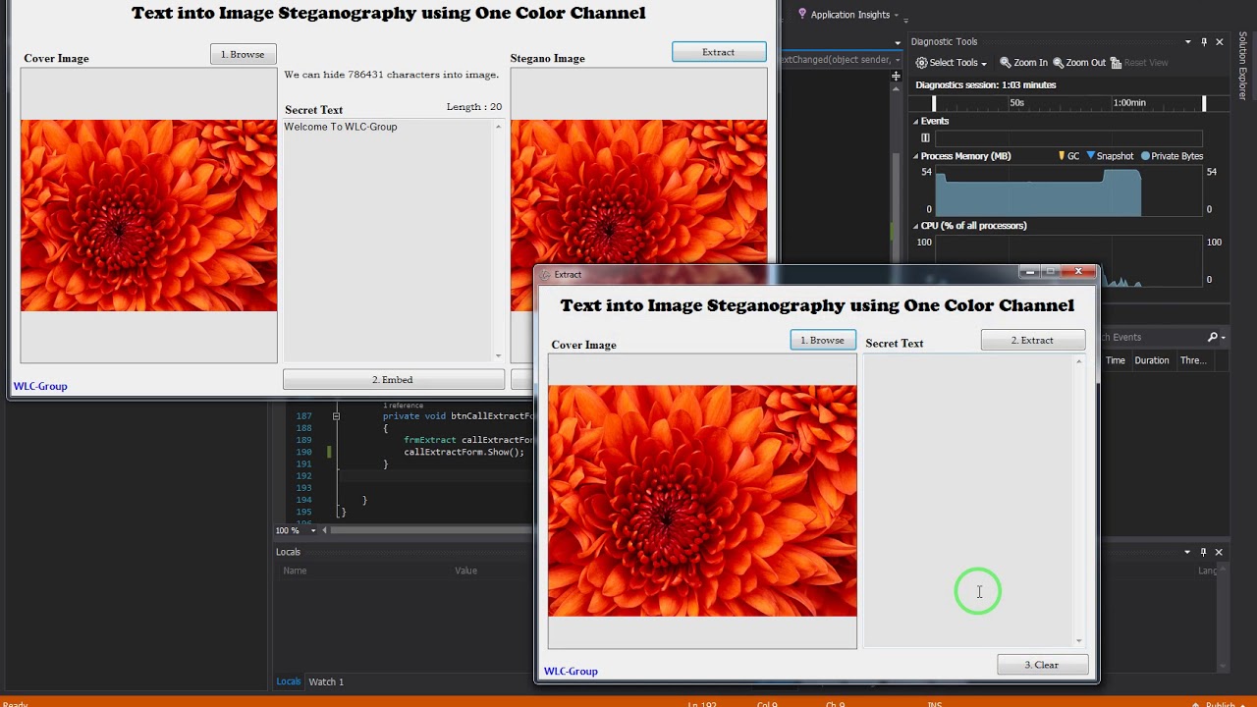Click the Extract button in the main window
This screenshot has height=707, width=1257.
pyautogui.click(x=719, y=52)
